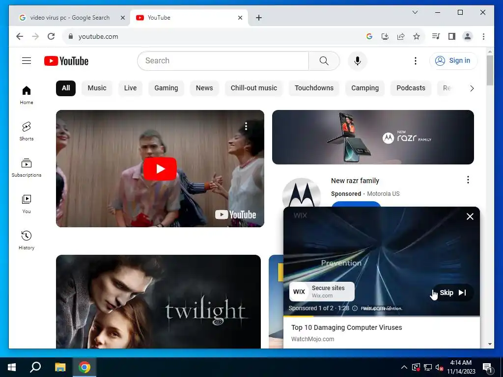Image resolution: width=503 pixels, height=377 pixels.
Task: Open the Motorola razr banner ad
Action: 373,137
